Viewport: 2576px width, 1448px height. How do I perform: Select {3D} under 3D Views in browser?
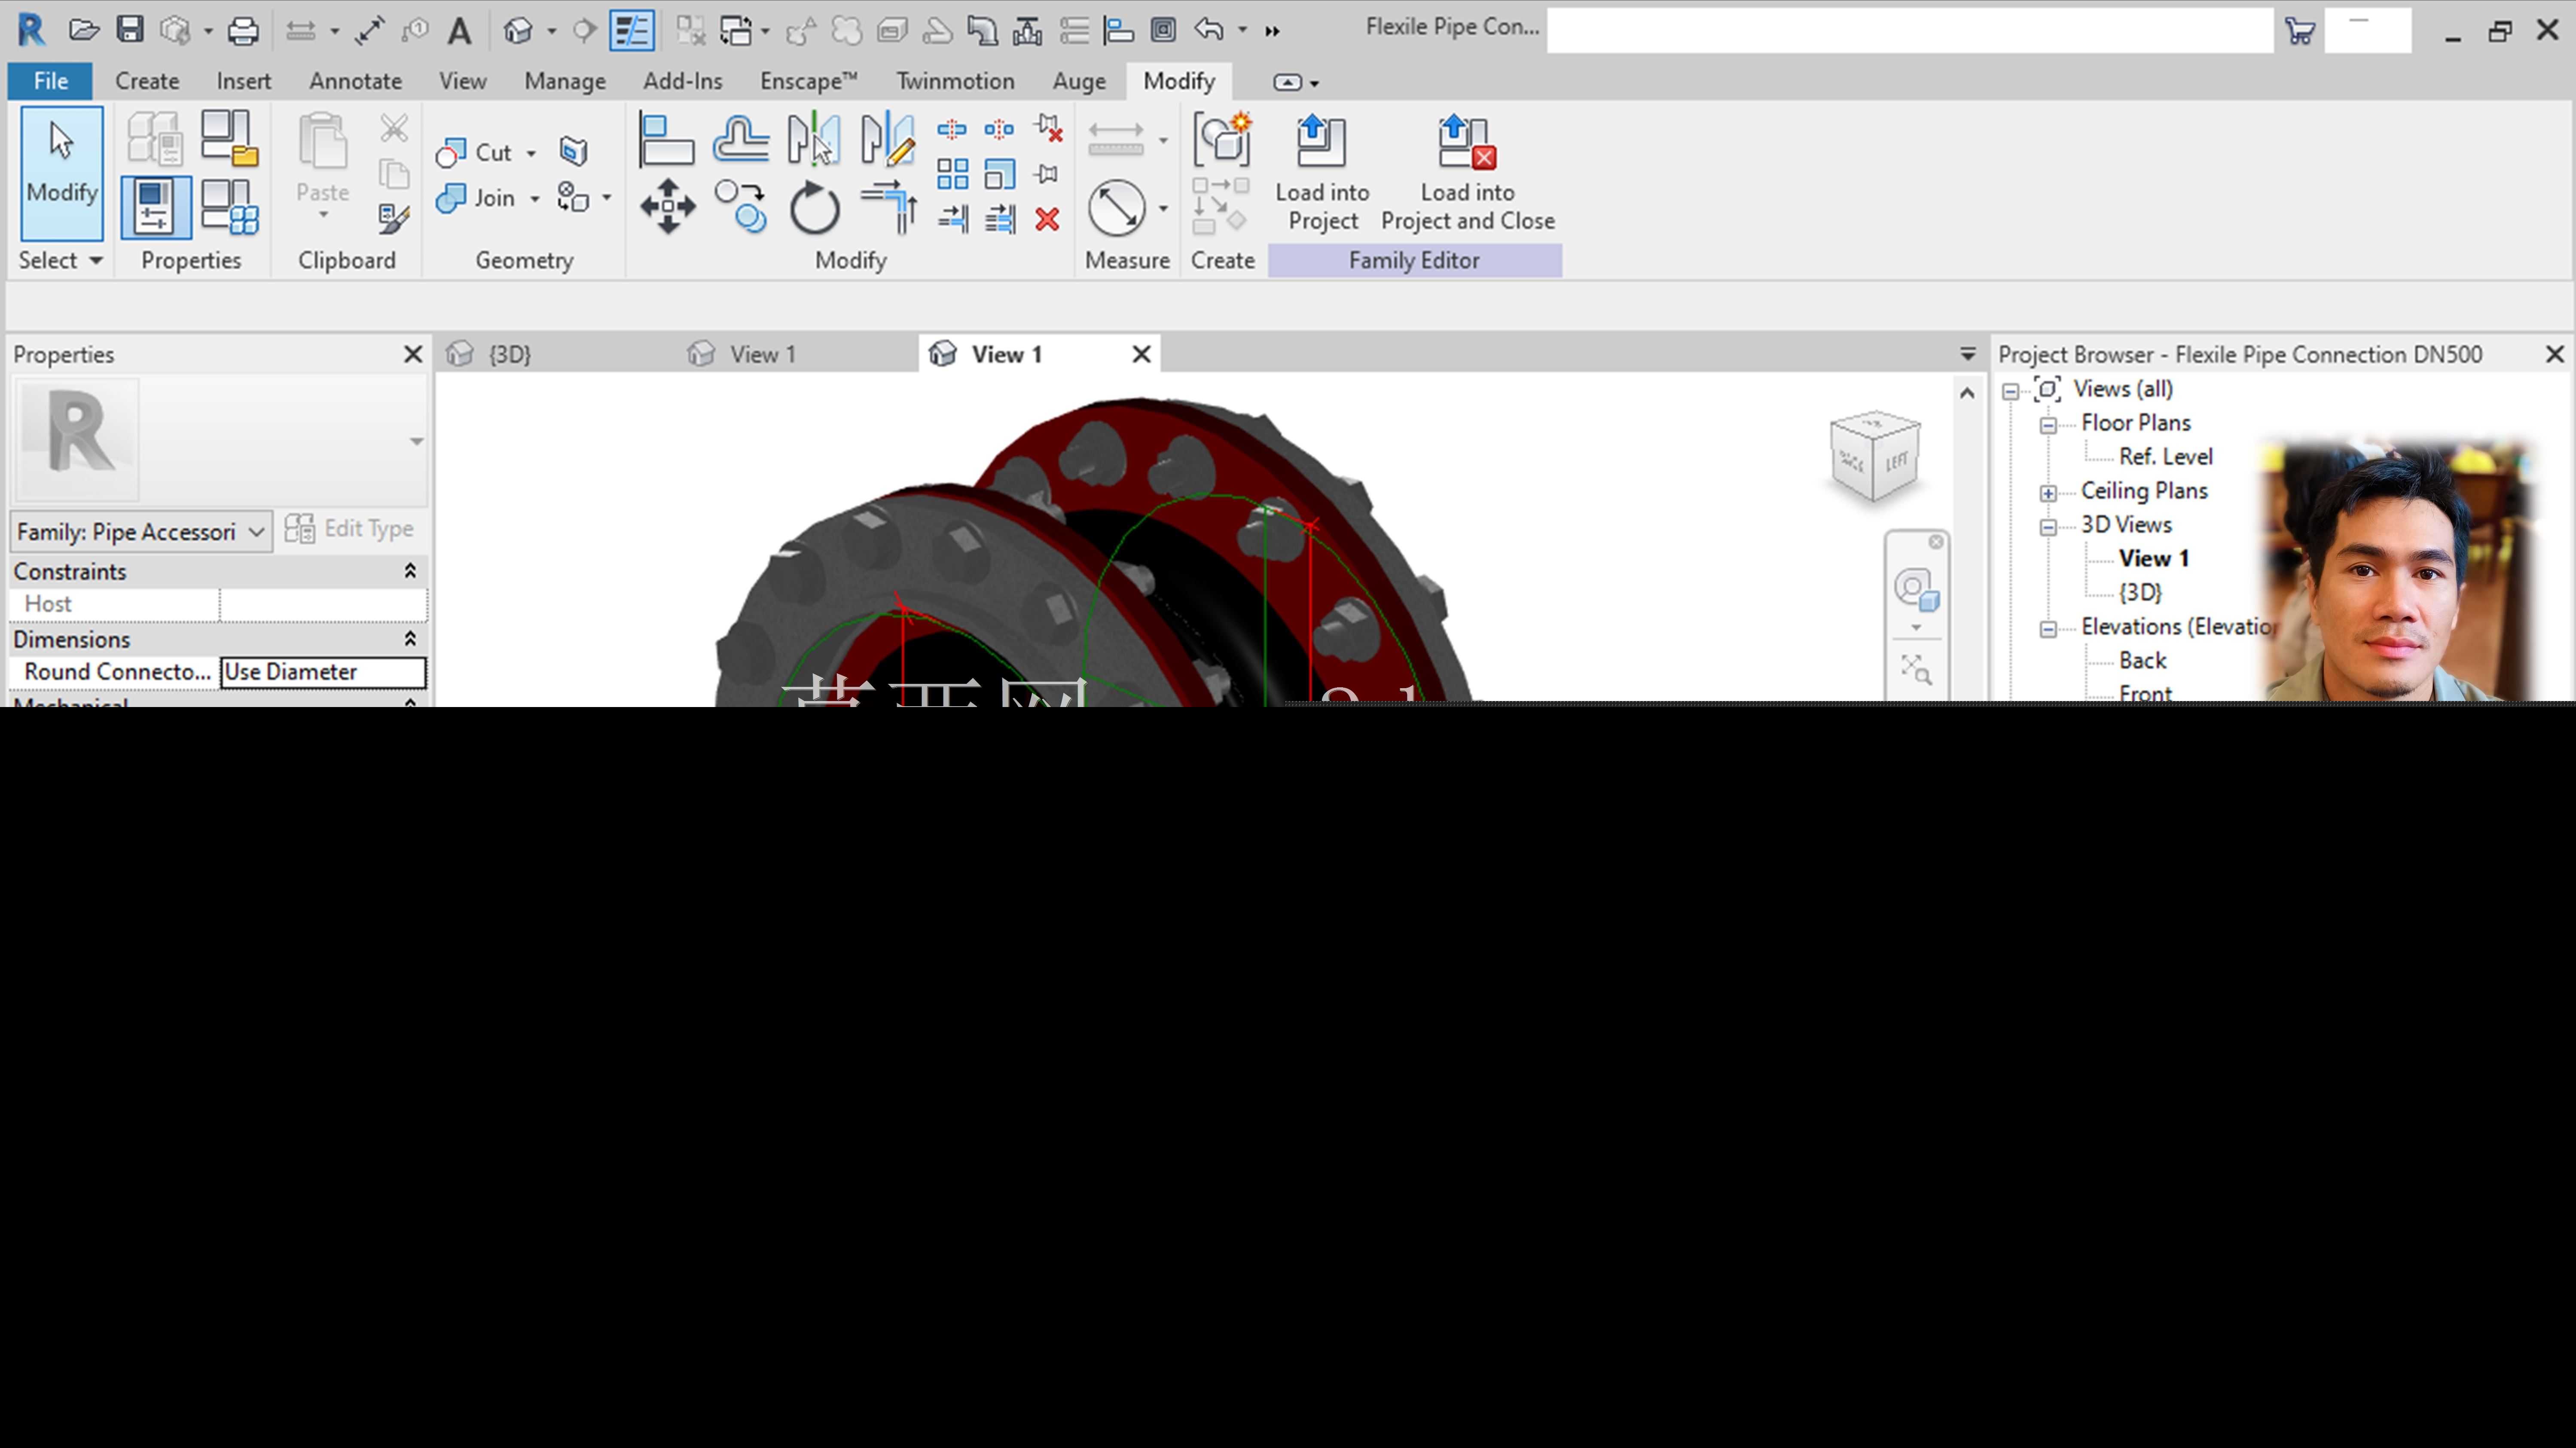point(2140,593)
